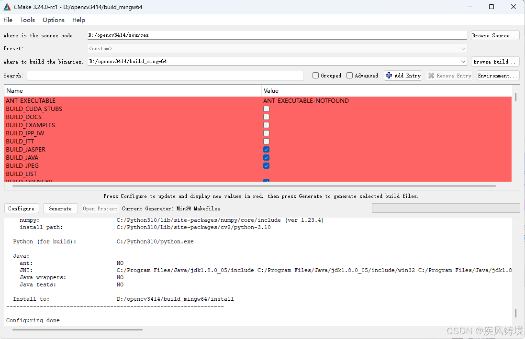This screenshot has width=525, height=339.
Task: Select the BUILD_DOCS entry name
Action: click(24, 117)
